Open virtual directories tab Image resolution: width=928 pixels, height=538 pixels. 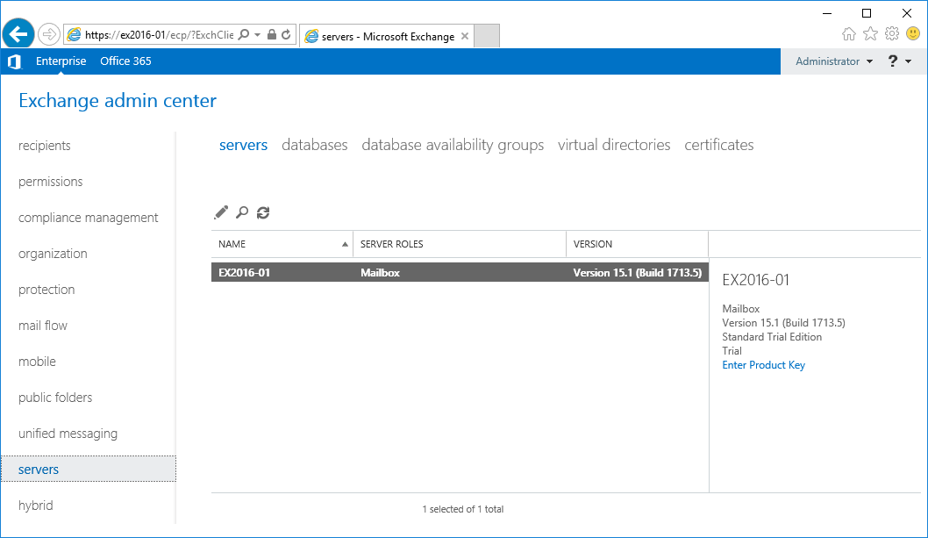[614, 145]
